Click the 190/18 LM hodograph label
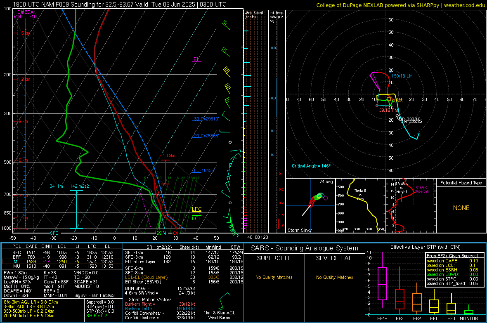Image resolution: width=487 pixels, height=323 pixels. pyautogui.click(x=402, y=76)
